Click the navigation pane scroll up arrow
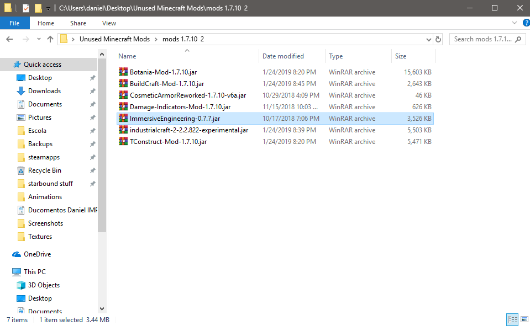 (102, 54)
